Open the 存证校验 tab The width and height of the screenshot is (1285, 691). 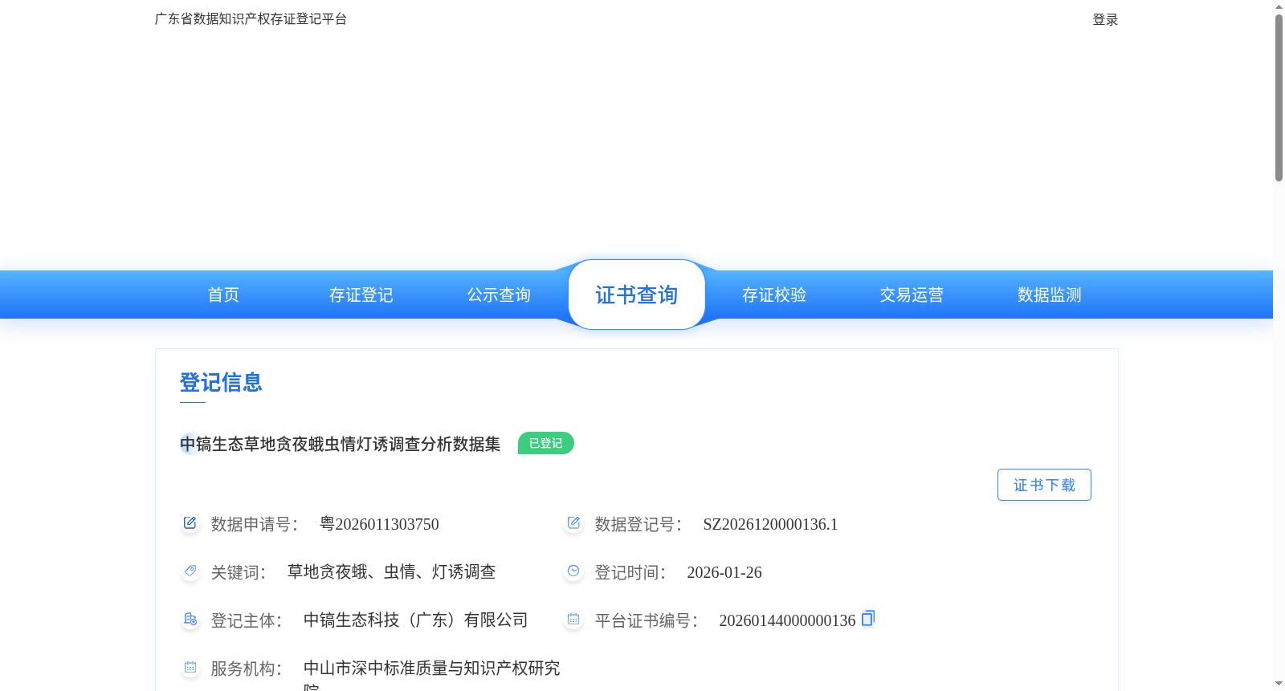pyautogui.click(x=774, y=295)
